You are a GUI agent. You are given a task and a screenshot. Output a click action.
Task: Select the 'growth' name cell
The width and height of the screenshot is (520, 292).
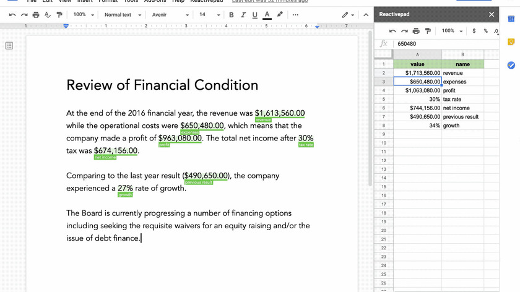[462, 126]
